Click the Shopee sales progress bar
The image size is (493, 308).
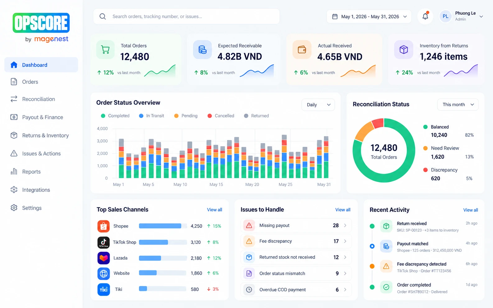click(163, 226)
